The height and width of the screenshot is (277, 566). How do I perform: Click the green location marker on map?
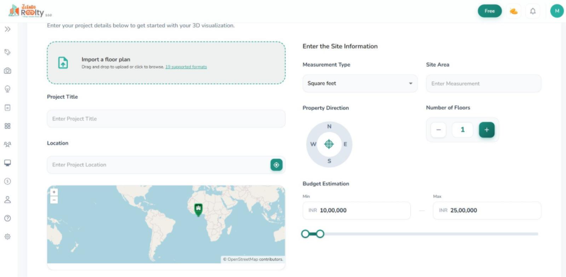coord(198,209)
